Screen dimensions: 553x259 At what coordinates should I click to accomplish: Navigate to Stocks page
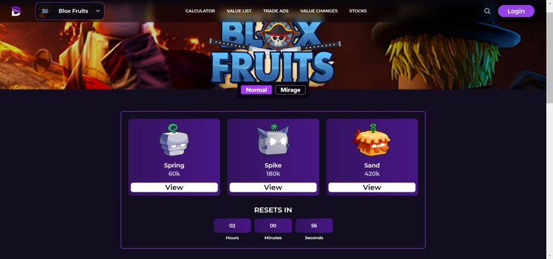point(358,11)
